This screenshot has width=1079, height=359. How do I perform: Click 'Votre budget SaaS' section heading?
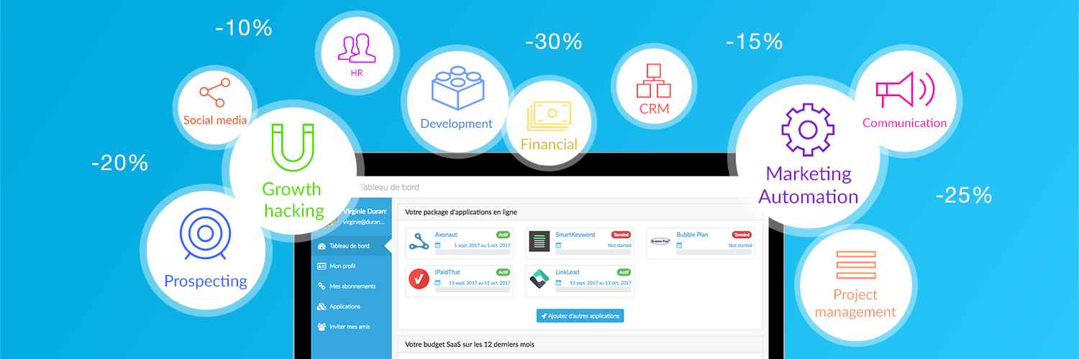click(470, 345)
